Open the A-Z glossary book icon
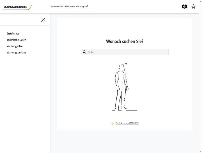 (185, 6)
